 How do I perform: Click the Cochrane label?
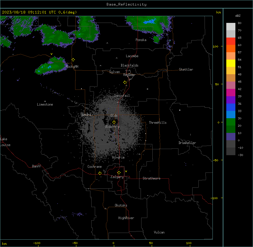[95, 167]
